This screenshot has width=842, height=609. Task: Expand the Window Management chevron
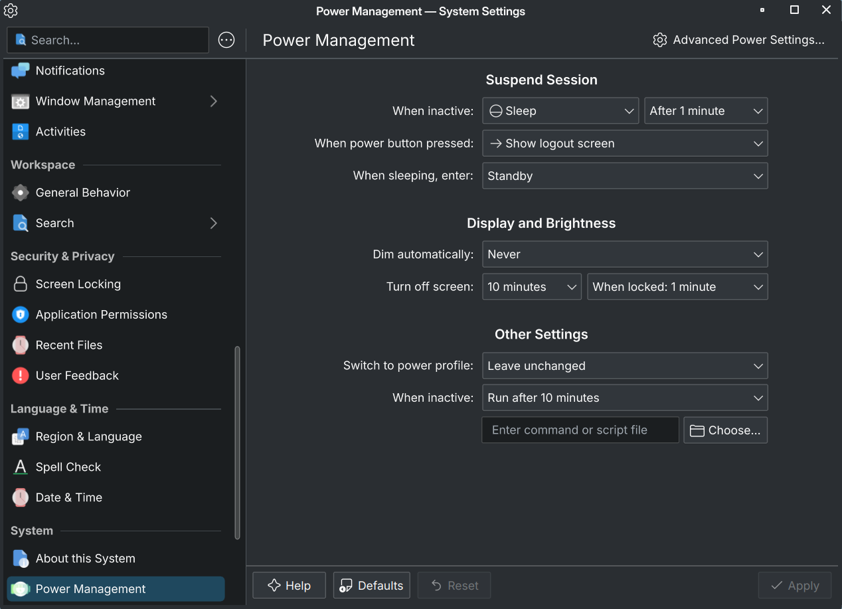pyautogui.click(x=213, y=101)
